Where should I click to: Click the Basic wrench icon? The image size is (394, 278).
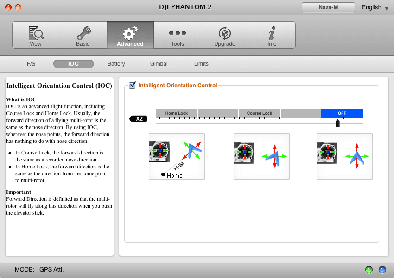83,33
